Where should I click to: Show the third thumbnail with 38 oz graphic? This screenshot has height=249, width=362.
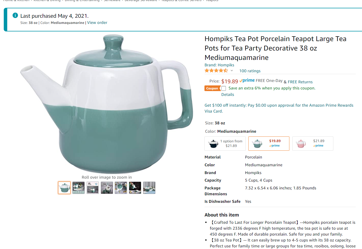click(93, 187)
